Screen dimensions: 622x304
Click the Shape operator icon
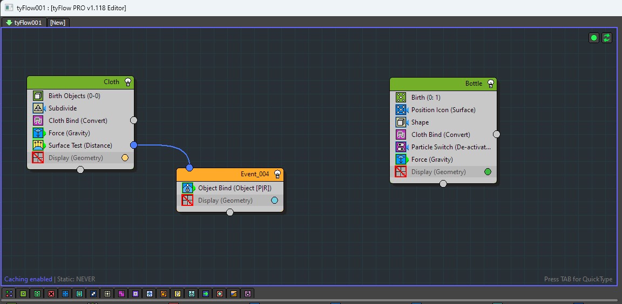[401, 122]
